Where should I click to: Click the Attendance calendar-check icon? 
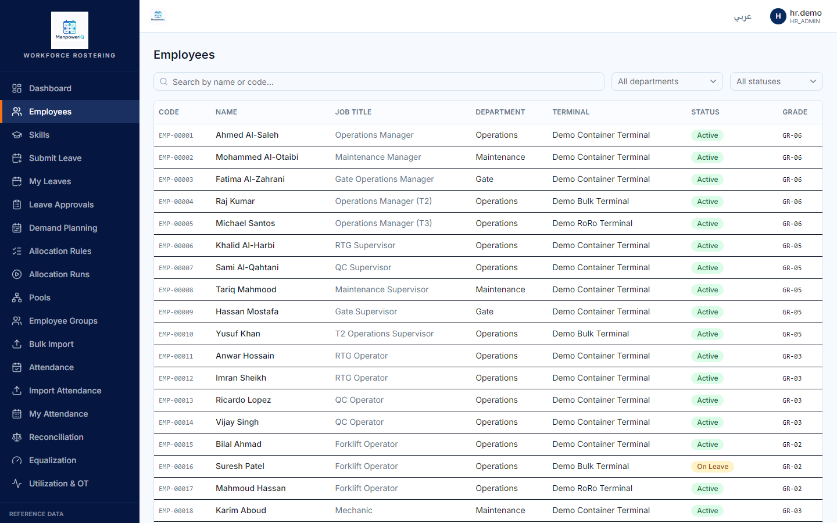pyautogui.click(x=17, y=367)
